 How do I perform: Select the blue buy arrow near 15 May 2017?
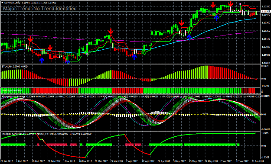[189, 37]
